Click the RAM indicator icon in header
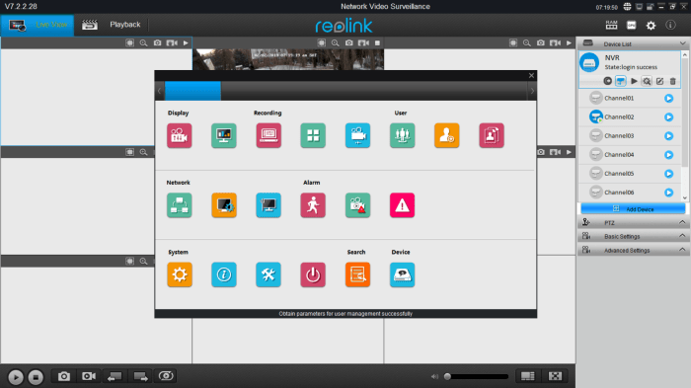Viewport: 691px width, 388px height. coord(611,25)
